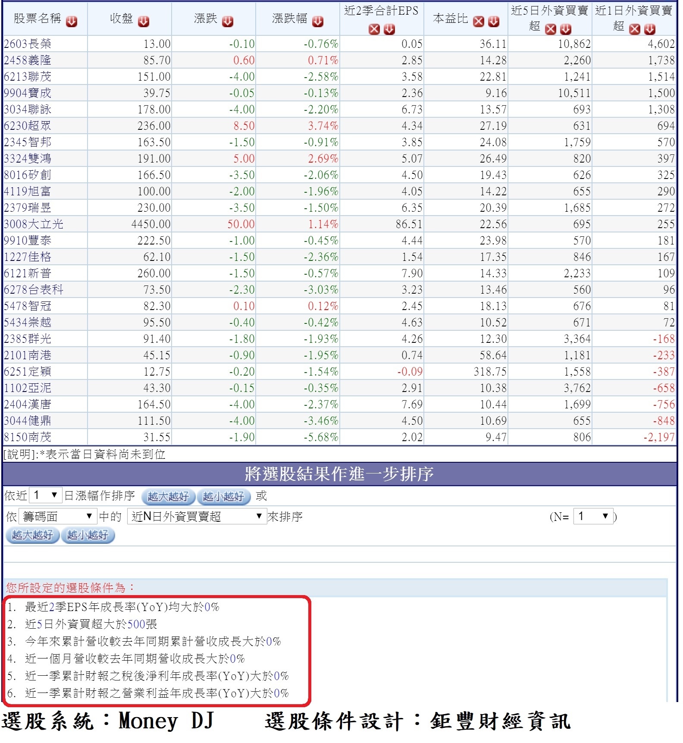Click the 8.50 漲跌 value for 超眾
This screenshot has height=743, width=683.
click(x=244, y=125)
